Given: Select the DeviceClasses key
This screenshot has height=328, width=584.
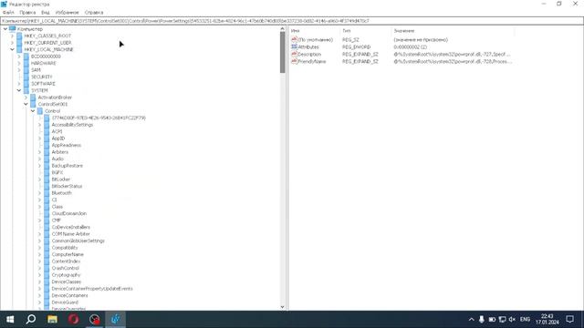Looking at the screenshot, I should coord(67,282).
